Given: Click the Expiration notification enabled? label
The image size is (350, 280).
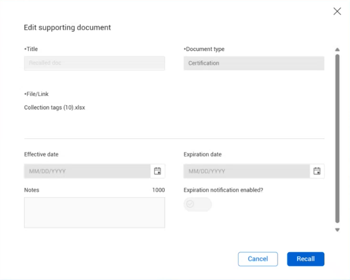Looking at the screenshot, I should (x=223, y=190).
